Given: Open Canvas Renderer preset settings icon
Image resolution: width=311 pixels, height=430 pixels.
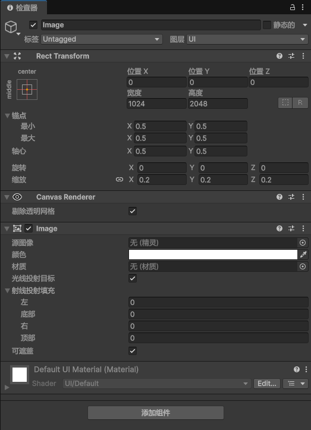Looking at the screenshot, I should pyautogui.click(x=291, y=197).
